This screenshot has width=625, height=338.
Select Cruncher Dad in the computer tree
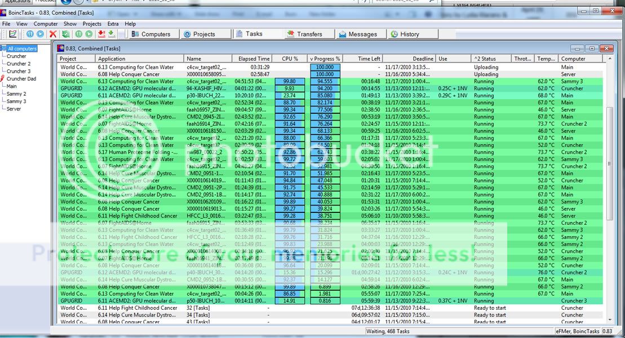coord(21,79)
